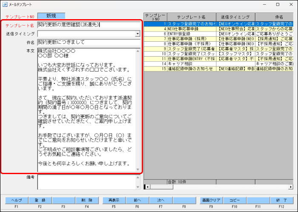
Task: Click the テンプレート名 column header
Action: [x=192, y=17]
